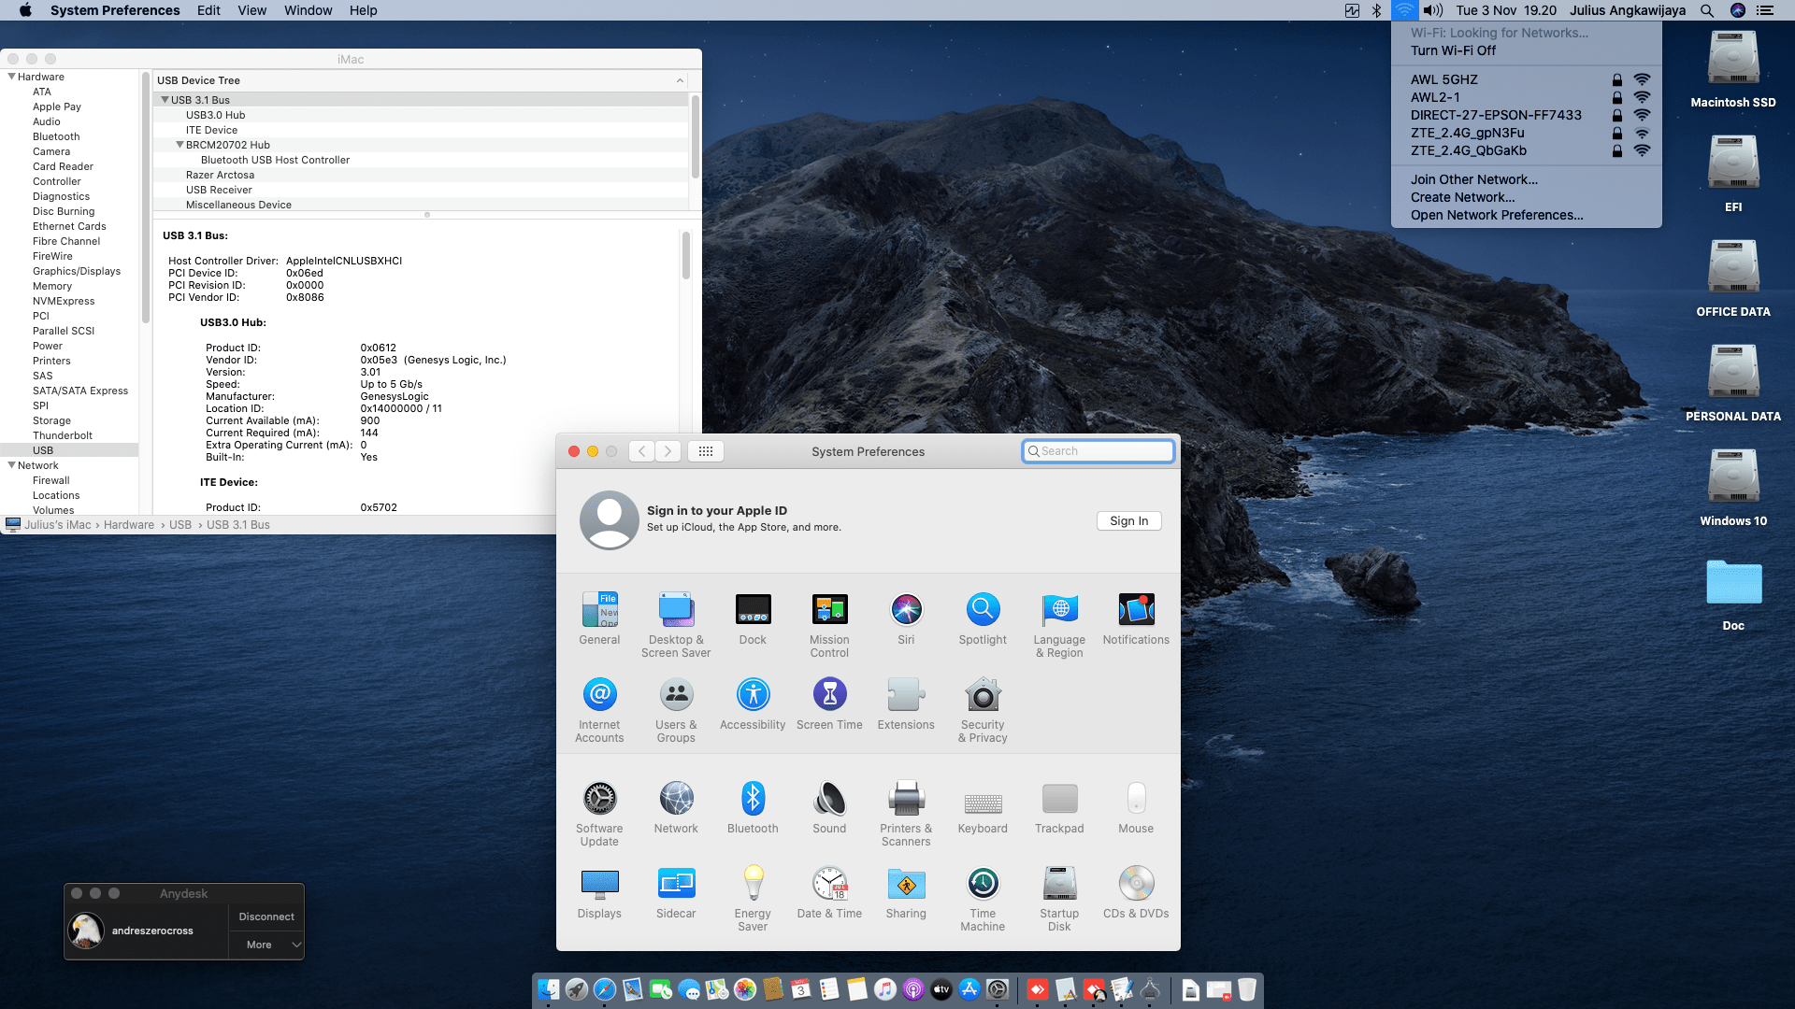
Task: Click Spotlight search icon in menu bar
Action: click(1707, 10)
